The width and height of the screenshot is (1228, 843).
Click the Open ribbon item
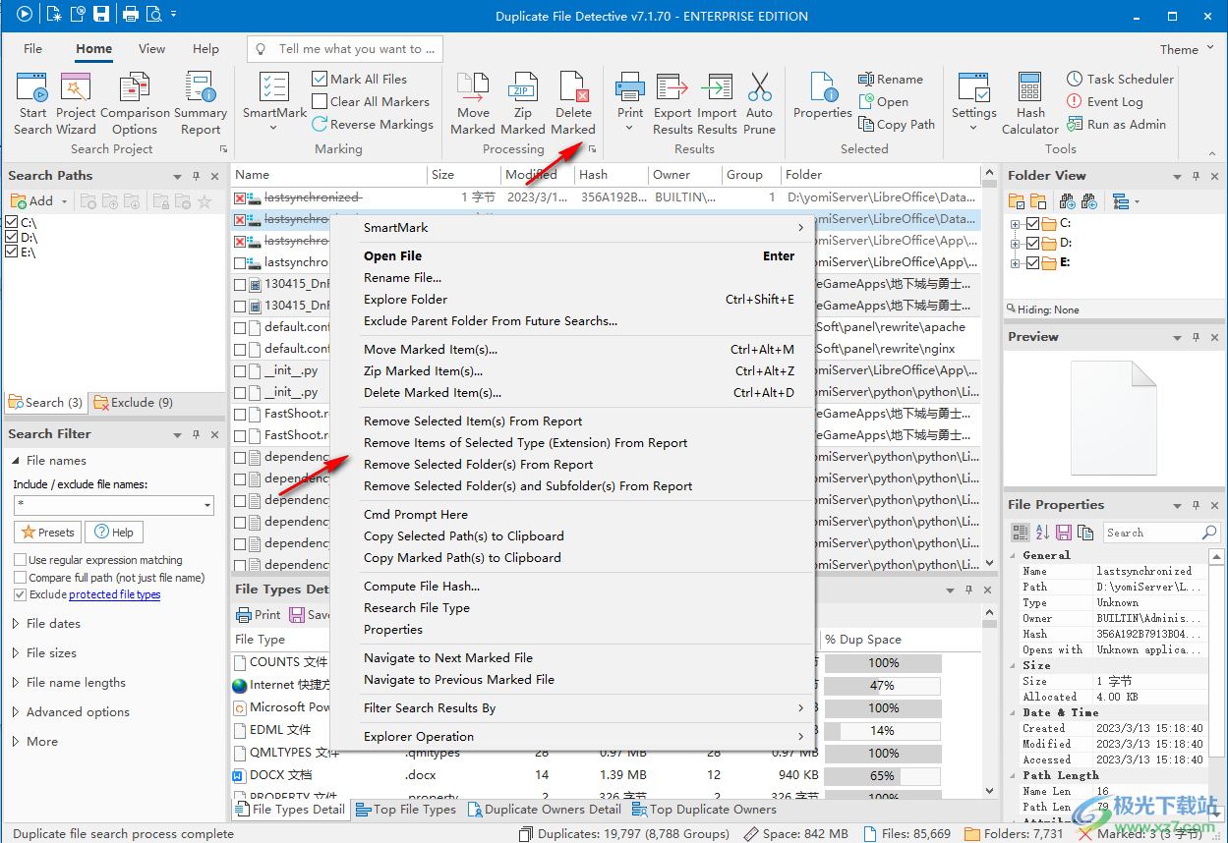tap(883, 102)
